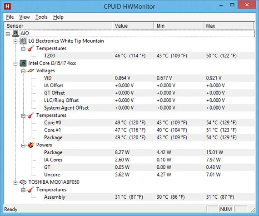Click the 0.677 V VID minimum value

[x=164, y=78]
